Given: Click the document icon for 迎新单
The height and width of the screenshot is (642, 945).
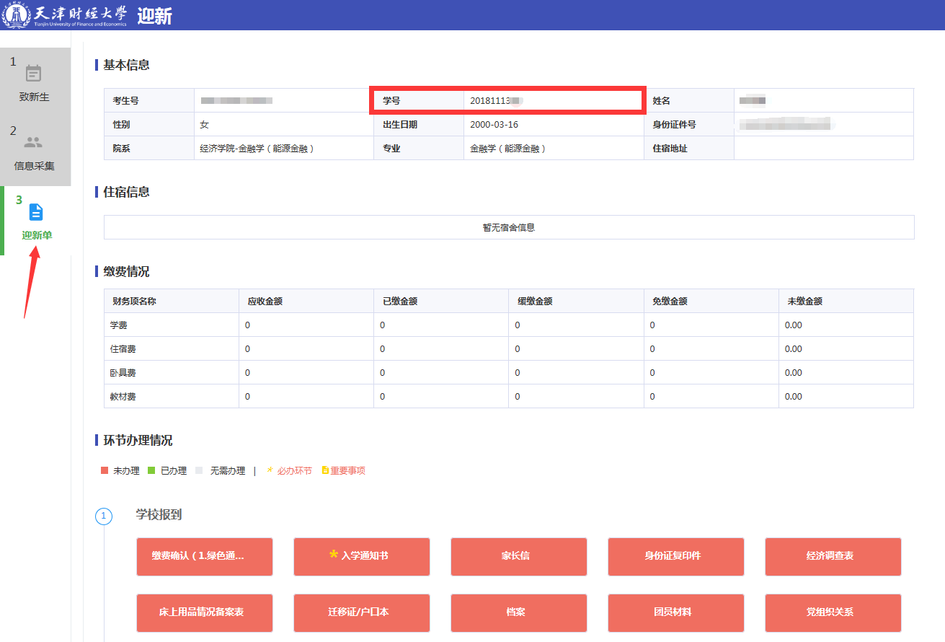Looking at the screenshot, I should (36, 212).
